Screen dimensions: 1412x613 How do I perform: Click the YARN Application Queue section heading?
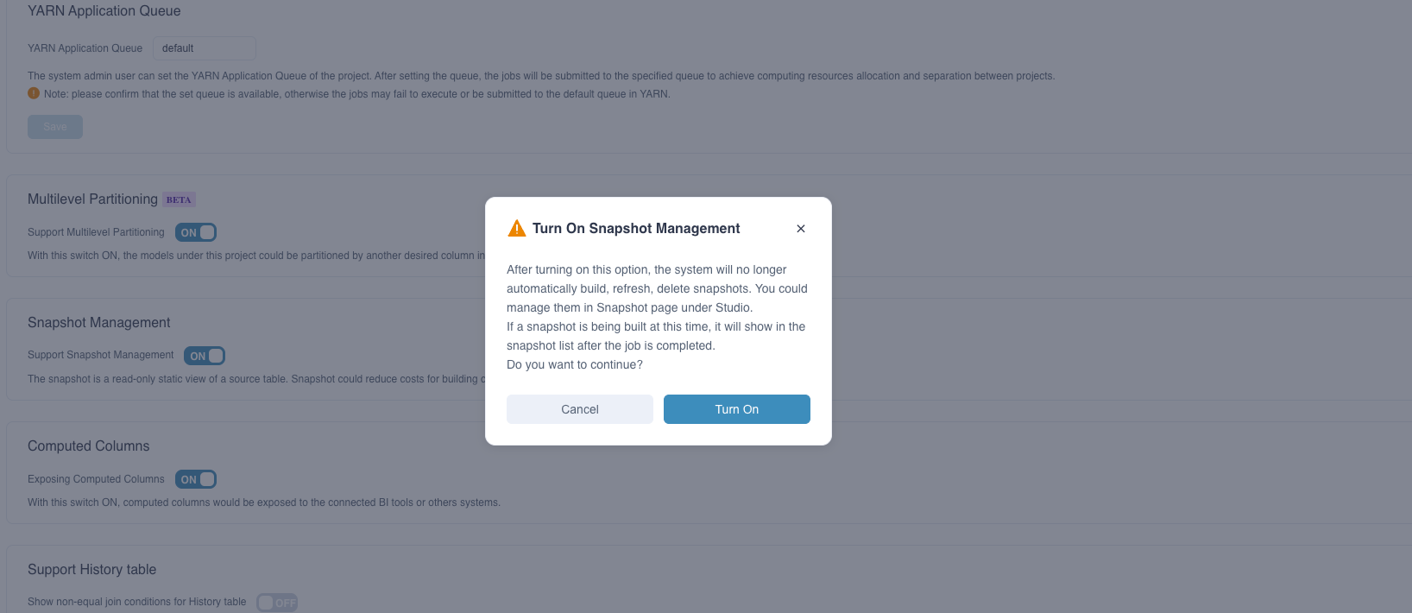point(104,11)
